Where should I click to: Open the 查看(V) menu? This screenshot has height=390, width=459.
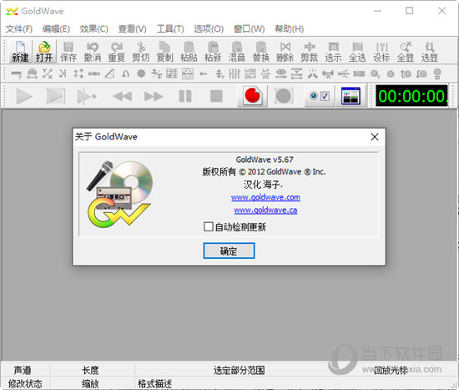coord(132,28)
